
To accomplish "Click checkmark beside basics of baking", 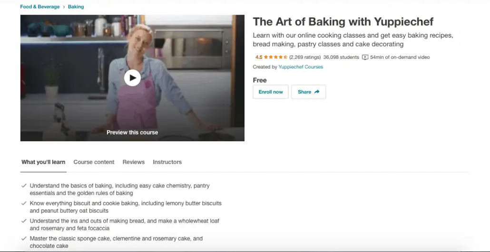I will pos(24,185).
